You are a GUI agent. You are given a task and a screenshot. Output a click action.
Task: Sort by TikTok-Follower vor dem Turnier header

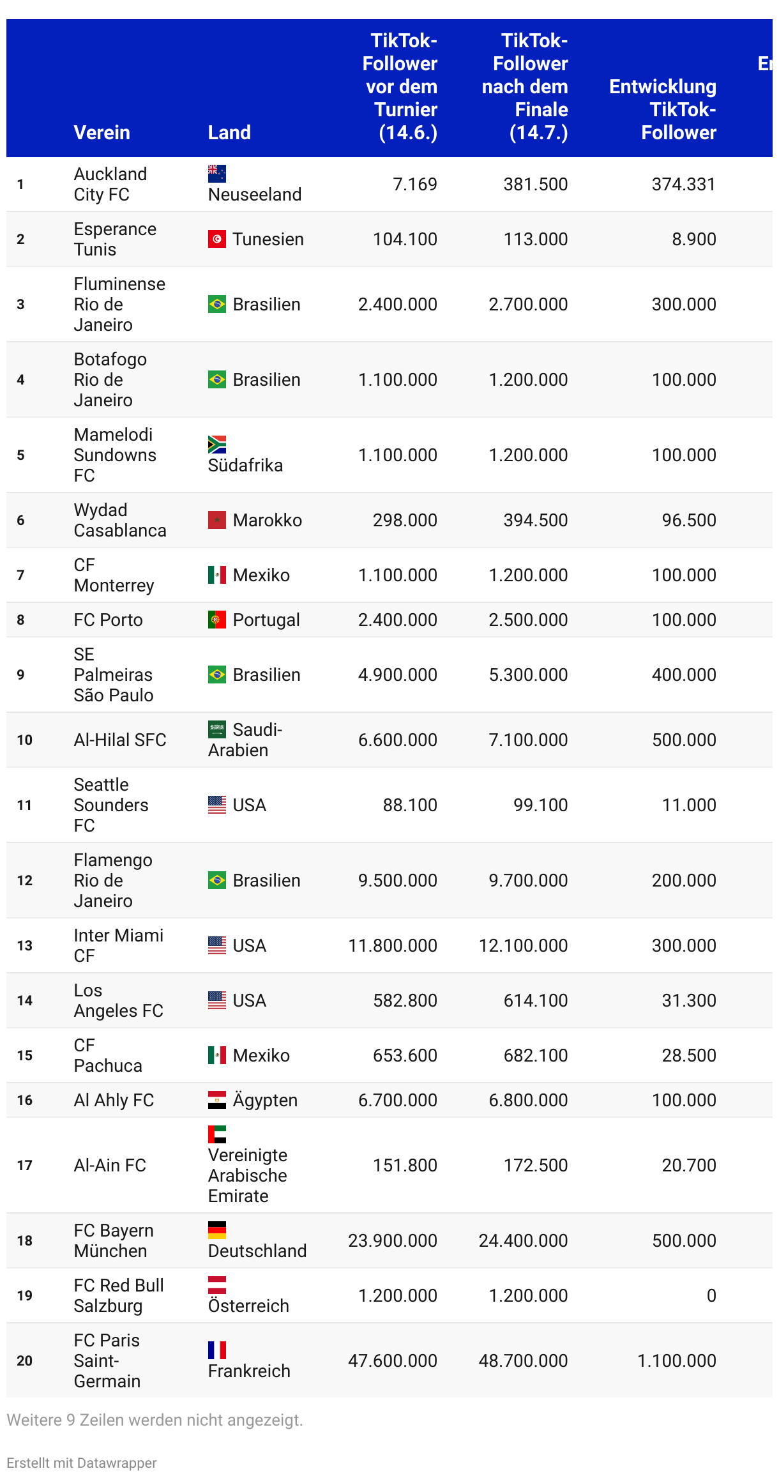coord(400,86)
